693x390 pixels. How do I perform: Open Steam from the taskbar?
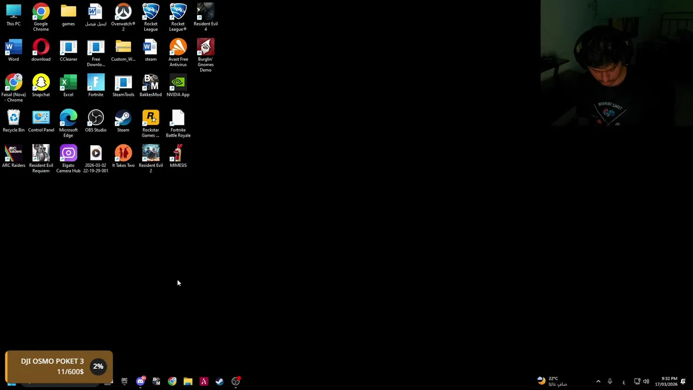pos(219,381)
